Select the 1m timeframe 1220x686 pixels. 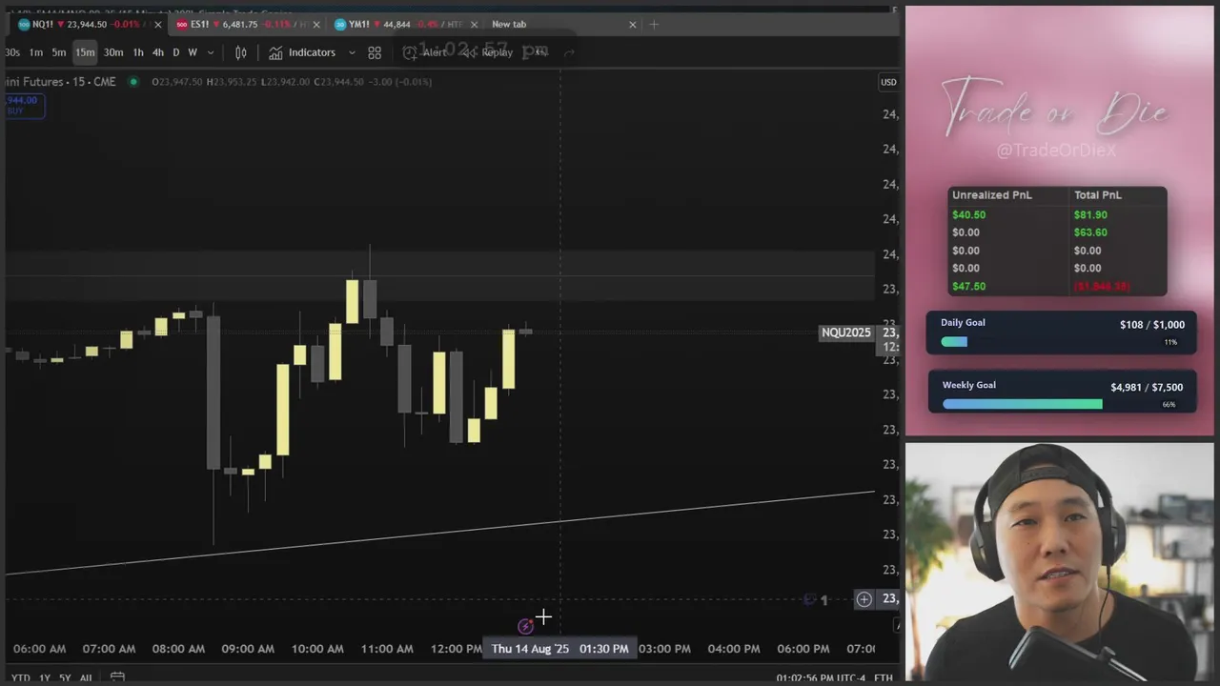tap(36, 52)
